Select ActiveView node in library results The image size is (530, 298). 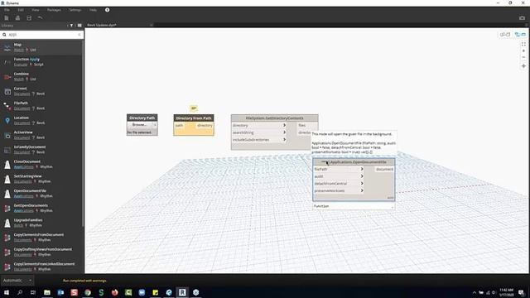(x=41, y=135)
